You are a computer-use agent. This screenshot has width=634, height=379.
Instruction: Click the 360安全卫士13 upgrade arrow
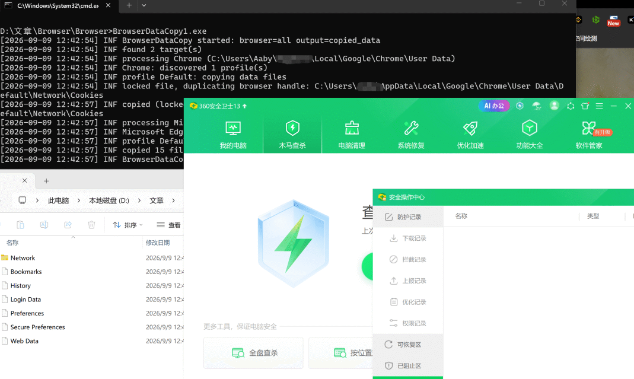point(244,106)
